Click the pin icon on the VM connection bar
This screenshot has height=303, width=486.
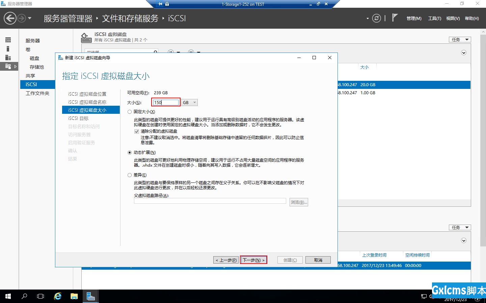[160, 4]
